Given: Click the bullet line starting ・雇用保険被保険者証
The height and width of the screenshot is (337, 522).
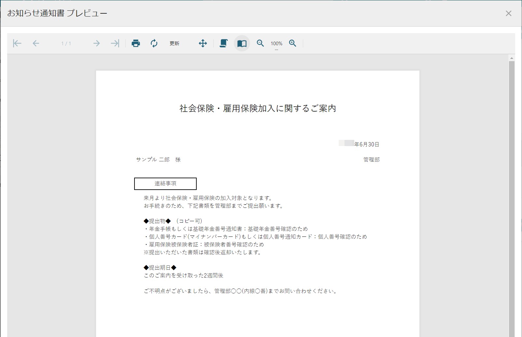Looking at the screenshot, I should [x=204, y=244].
